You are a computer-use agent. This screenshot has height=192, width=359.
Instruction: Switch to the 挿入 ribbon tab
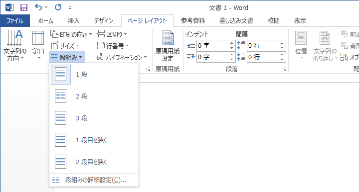pyautogui.click(x=73, y=21)
